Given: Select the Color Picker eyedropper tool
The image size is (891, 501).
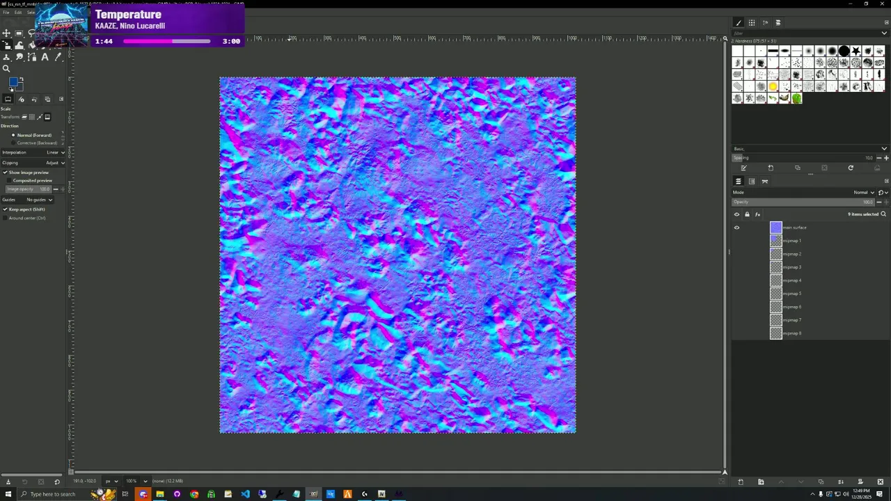Looking at the screenshot, I should 58,57.
